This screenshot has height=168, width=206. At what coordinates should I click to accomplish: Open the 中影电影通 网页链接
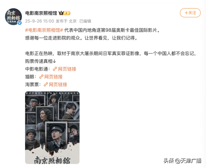click(67, 69)
